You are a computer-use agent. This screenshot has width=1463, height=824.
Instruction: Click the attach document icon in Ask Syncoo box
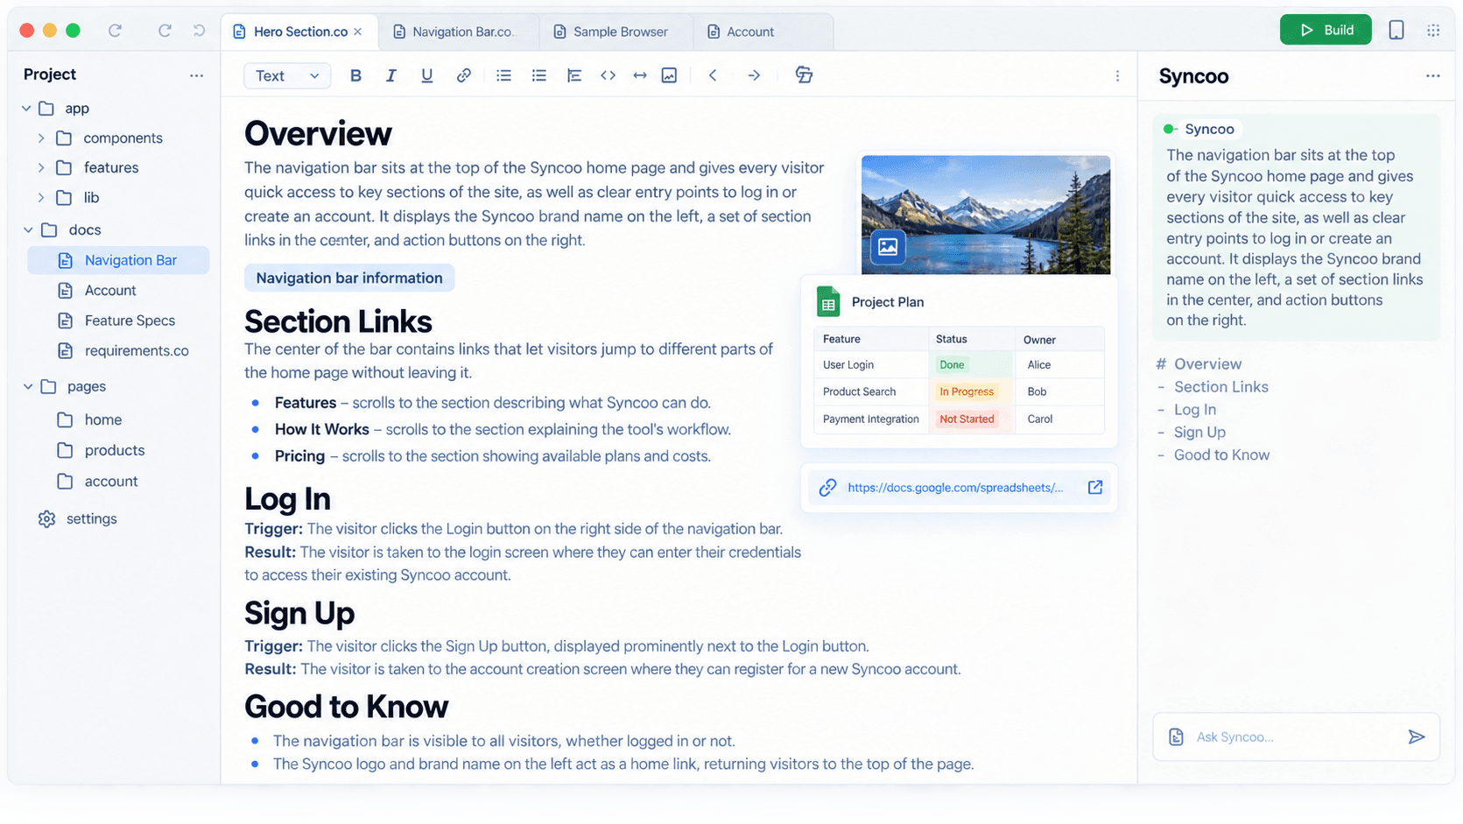[x=1177, y=737]
